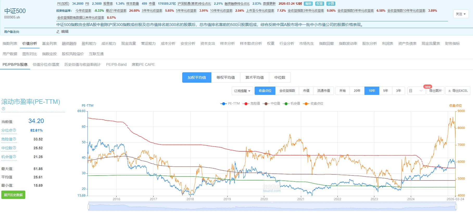Click the blue 权重 button in the header

tap(320, 4)
